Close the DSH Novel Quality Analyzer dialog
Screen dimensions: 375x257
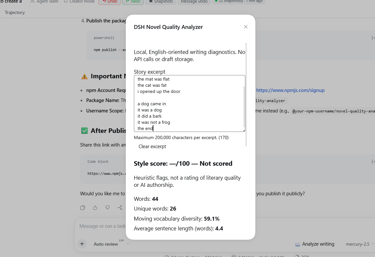[246, 27]
